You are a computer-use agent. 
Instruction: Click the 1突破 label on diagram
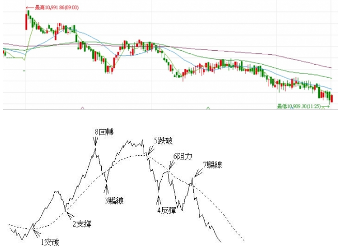click(x=50, y=242)
